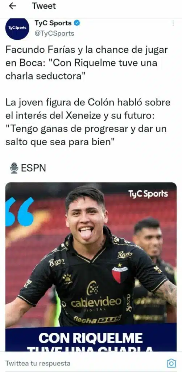Image resolution: width=182 pixels, height=372 pixels.
Task: Open TyC Sports profile avatar
Action: (x=17, y=28)
